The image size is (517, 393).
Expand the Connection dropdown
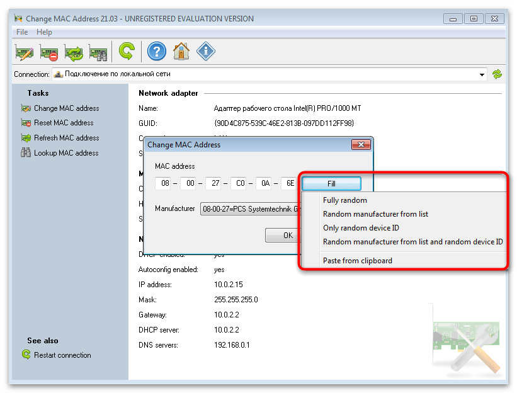482,74
